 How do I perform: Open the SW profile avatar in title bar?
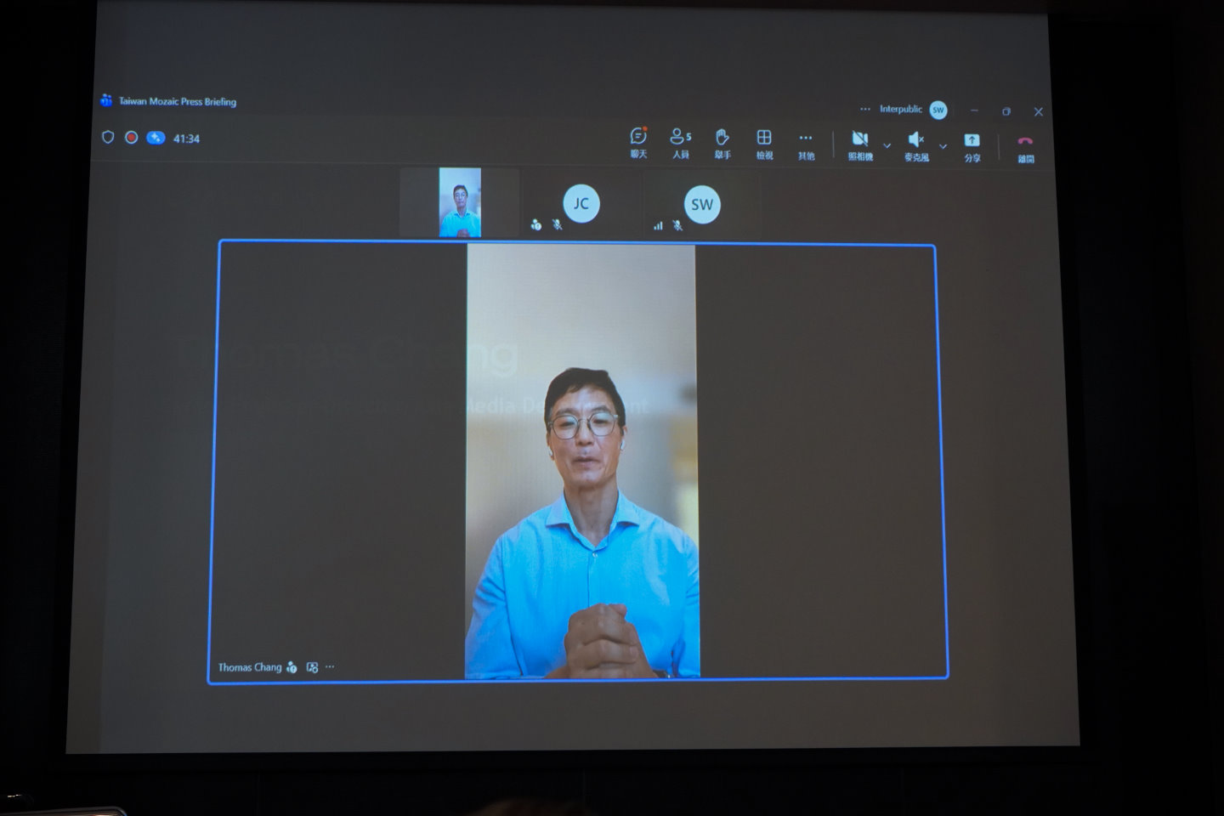click(x=938, y=110)
